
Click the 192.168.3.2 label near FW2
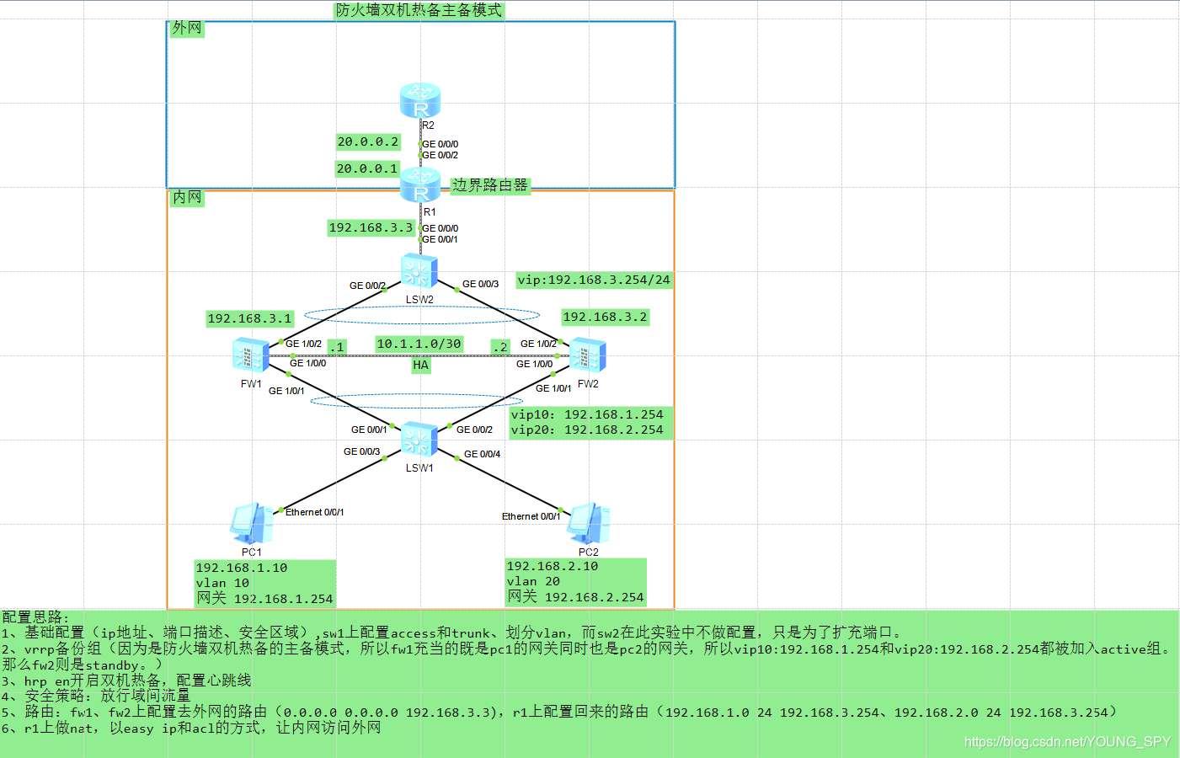[605, 317]
